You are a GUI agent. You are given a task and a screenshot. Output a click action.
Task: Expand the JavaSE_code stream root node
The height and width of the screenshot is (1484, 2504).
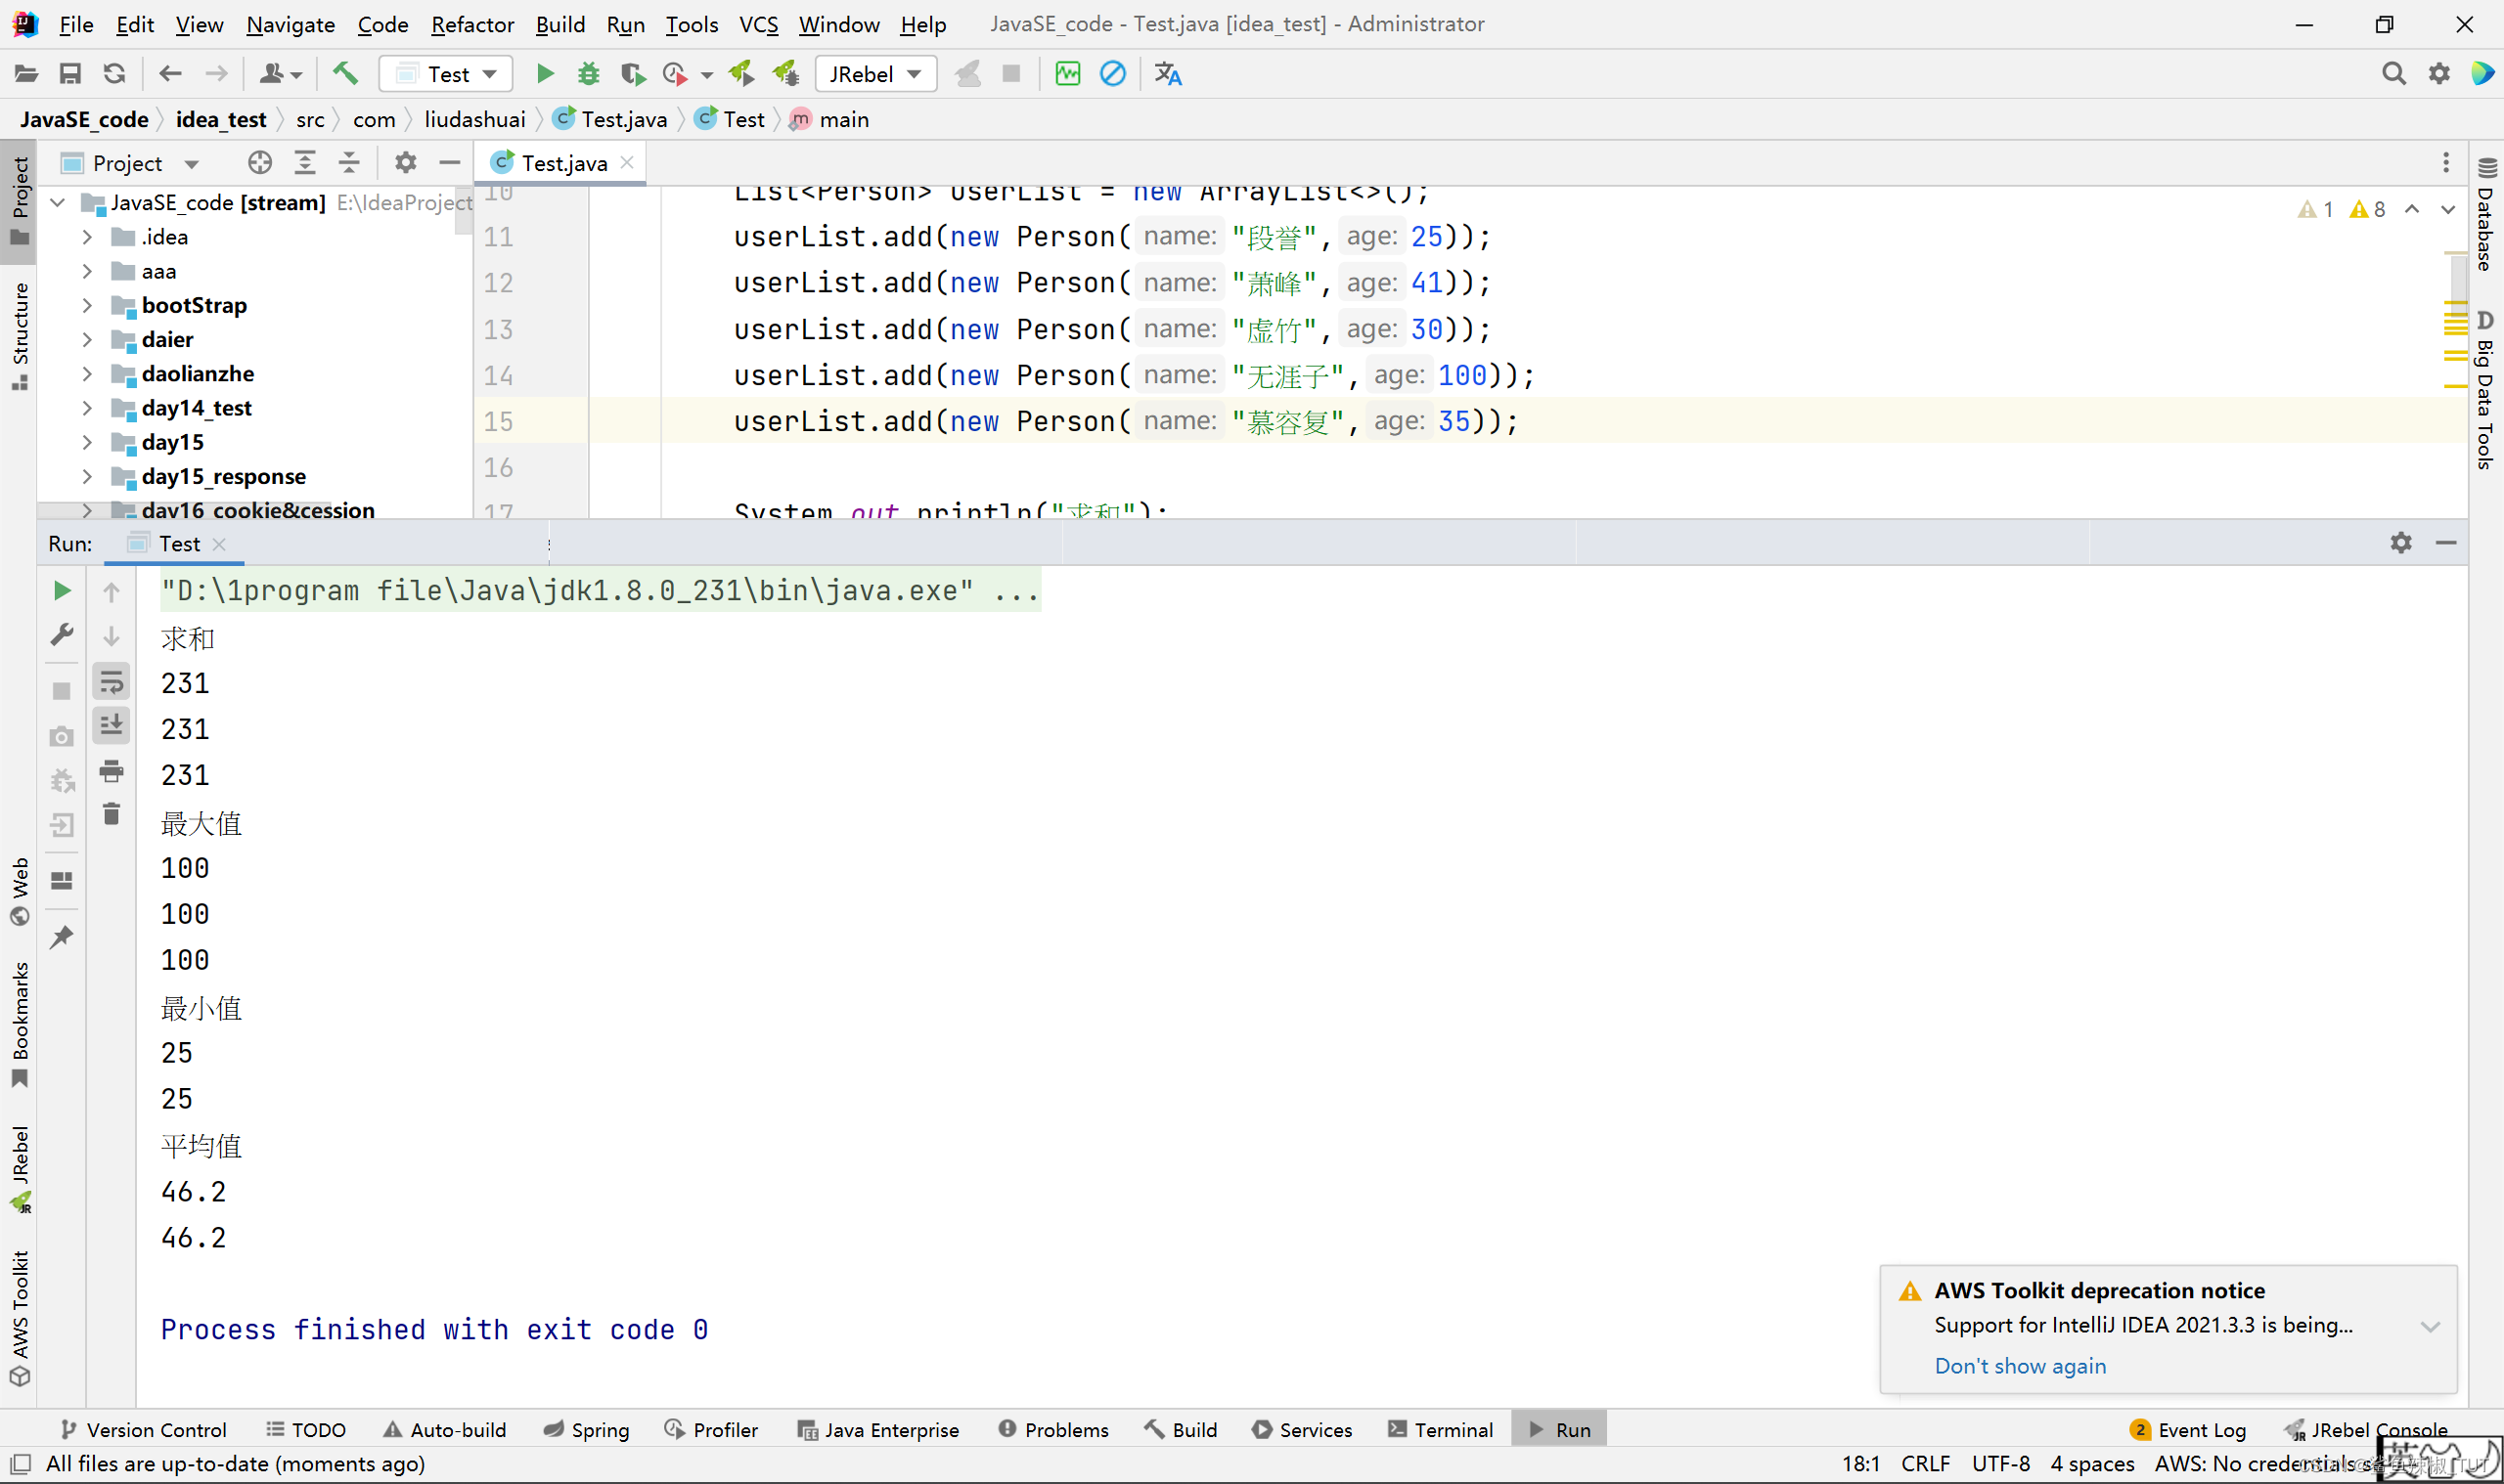[62, 199]
